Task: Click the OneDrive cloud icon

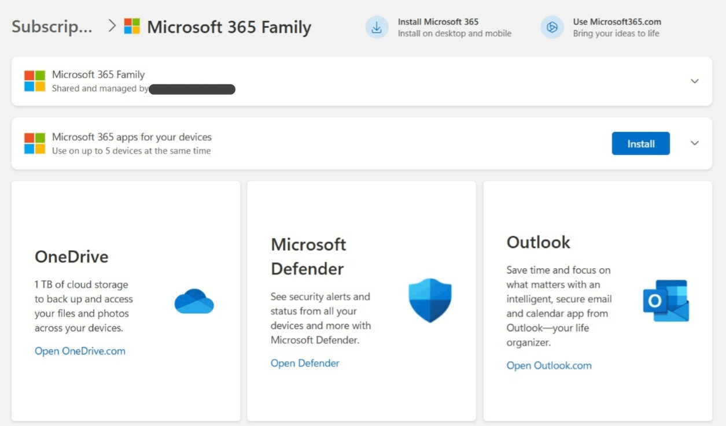Action: [x=194, y=301]
